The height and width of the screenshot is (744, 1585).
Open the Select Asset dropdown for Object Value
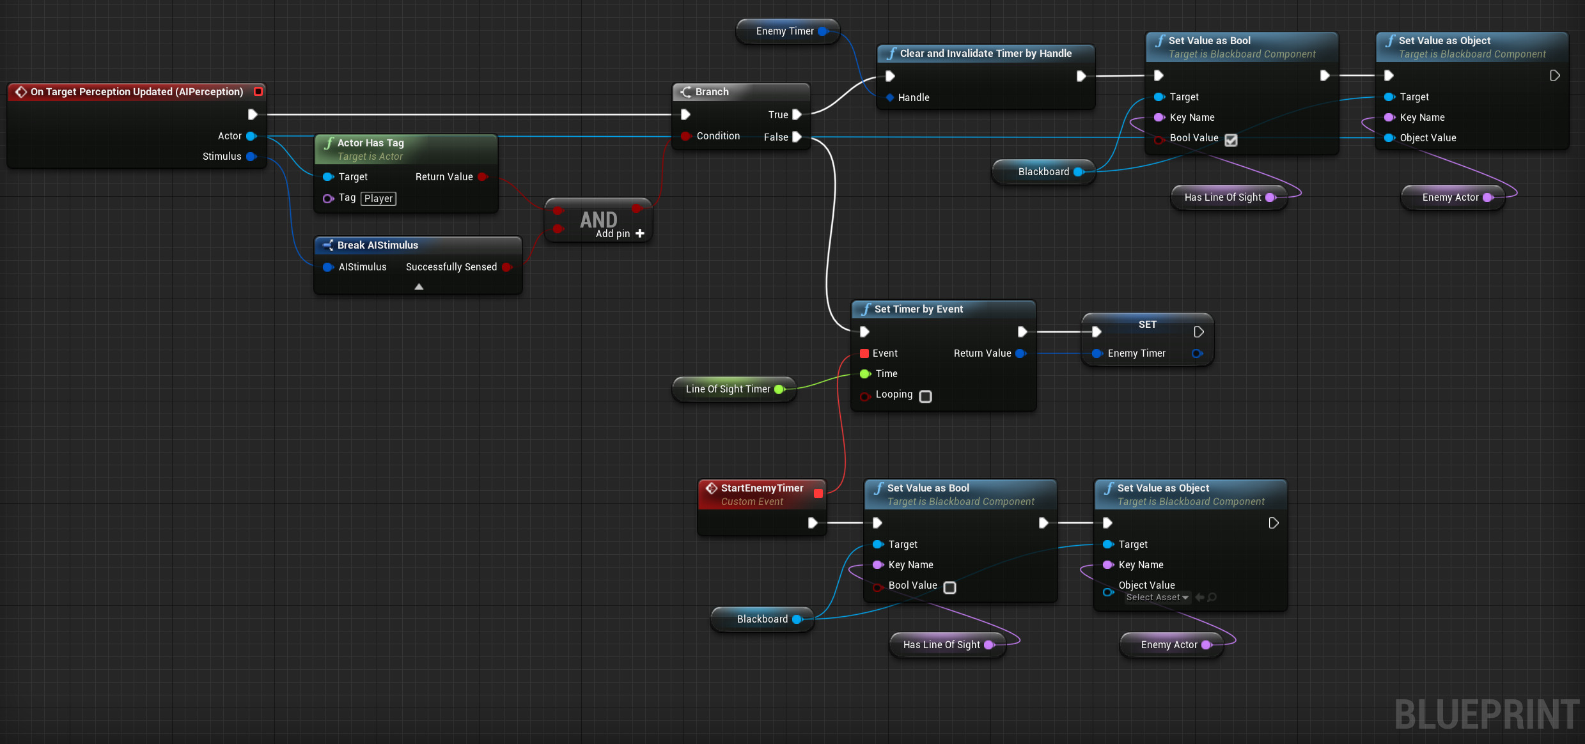click(1157, 597)
